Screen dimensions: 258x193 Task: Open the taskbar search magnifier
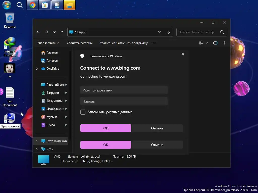pos(19,5)
